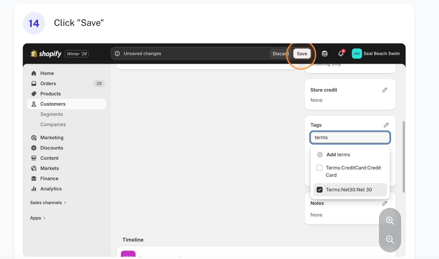Click Discard to drop unsaved changes
The image size is (439, 259).
click(280, 54)
